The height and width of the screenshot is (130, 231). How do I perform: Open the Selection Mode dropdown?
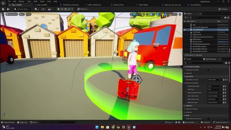click(22, 9)
